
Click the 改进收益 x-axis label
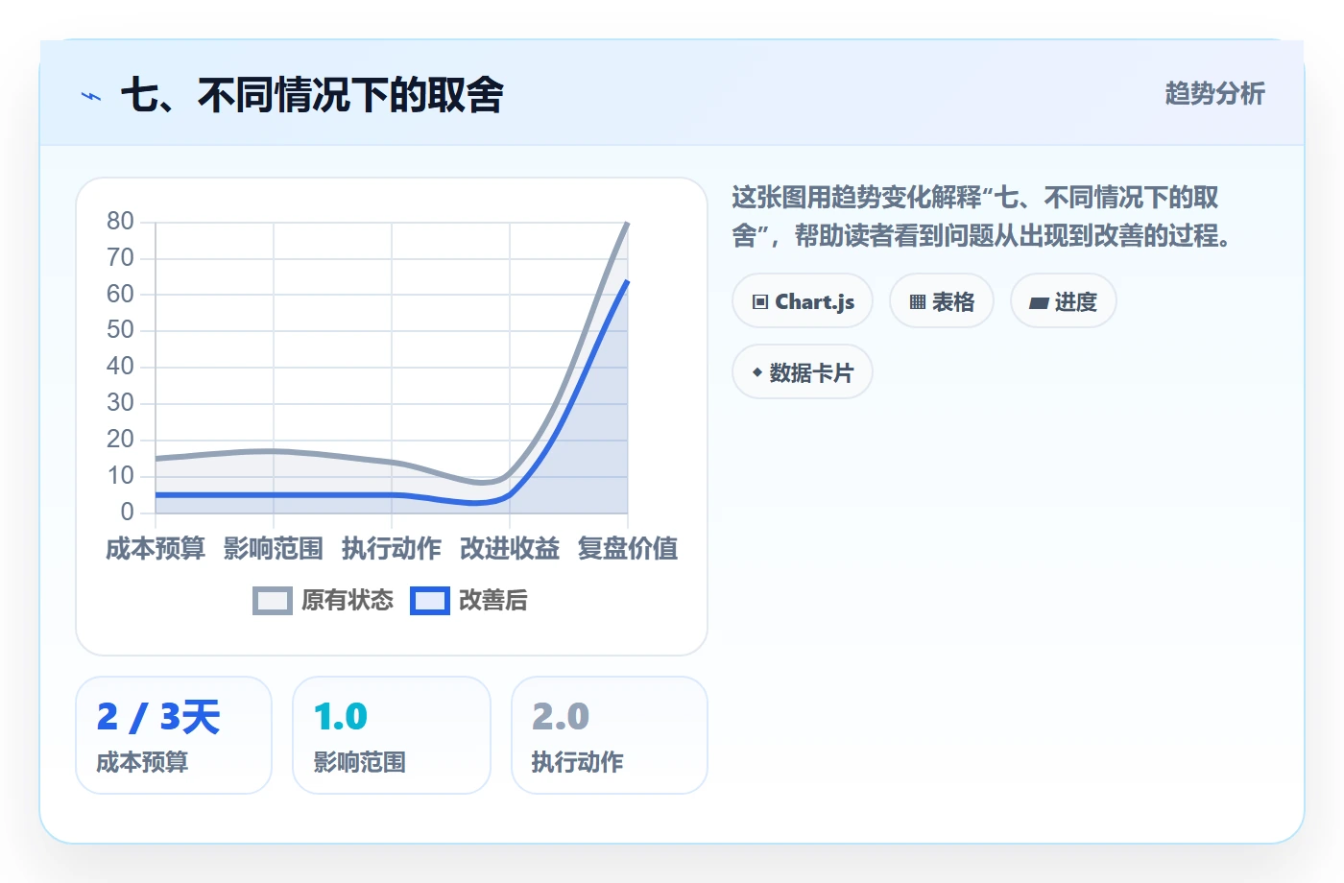(510, 548)
